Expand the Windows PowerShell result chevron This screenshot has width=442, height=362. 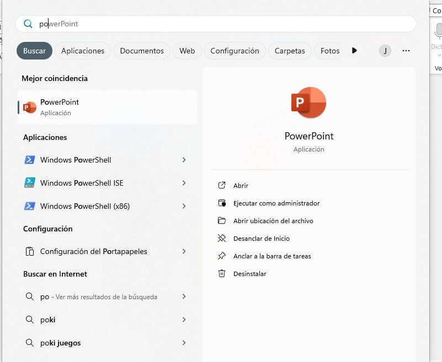184,160
